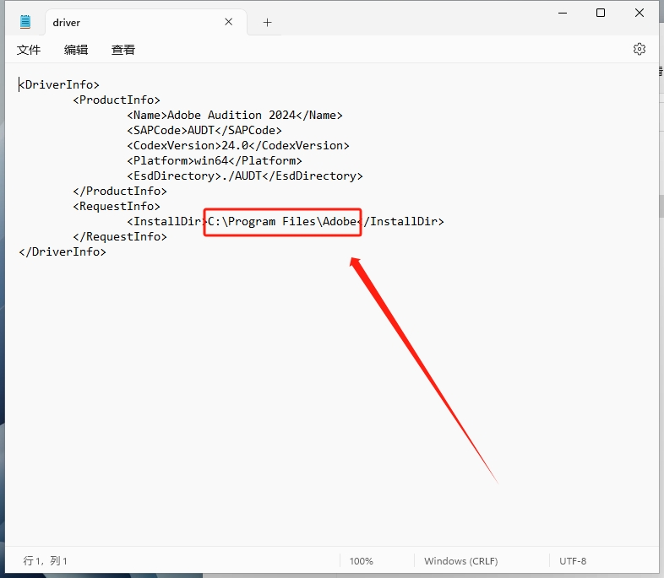Click the opening <RequestInfo> tag

coord(117,207)
